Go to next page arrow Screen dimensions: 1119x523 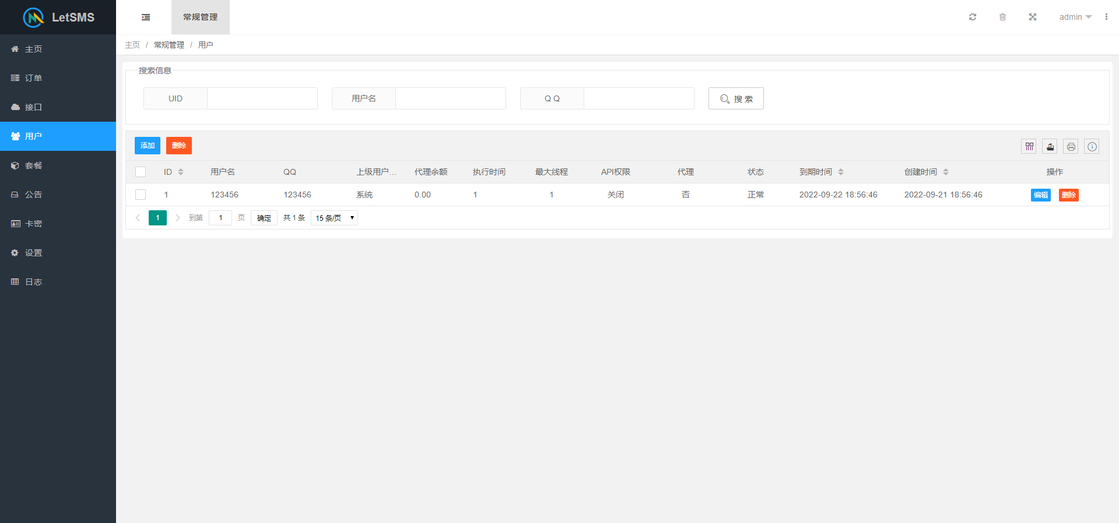(x=177, y=218)
